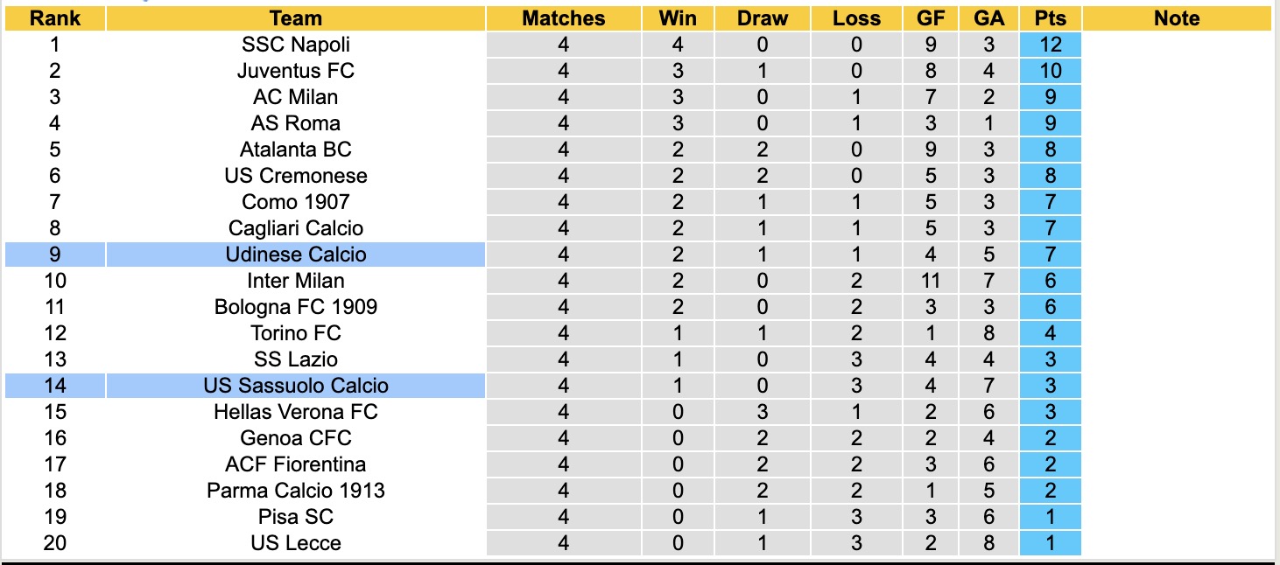Click the Note column header

coord(1177,18)
